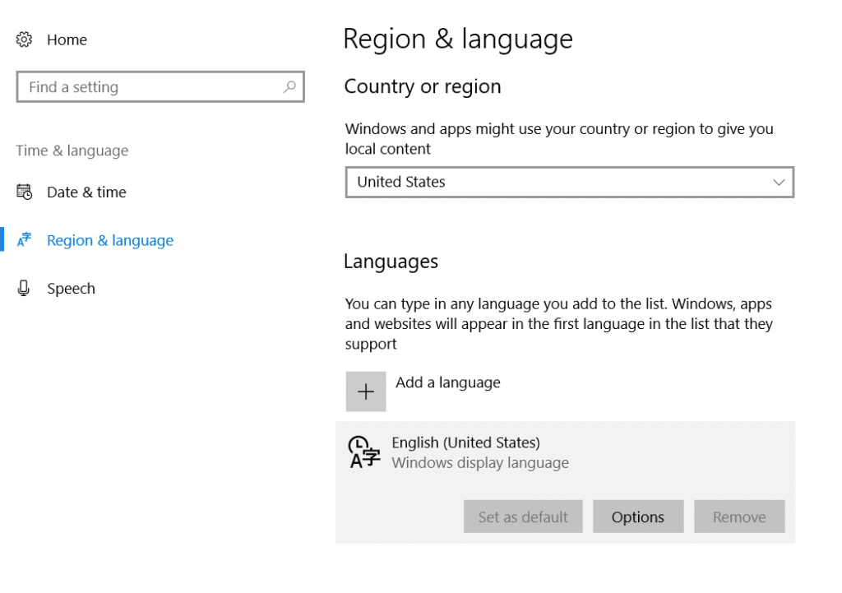Click the English language pack icon
Image resolution: width=842 pixels, height=593 pixels.
(x=365, y=452)
